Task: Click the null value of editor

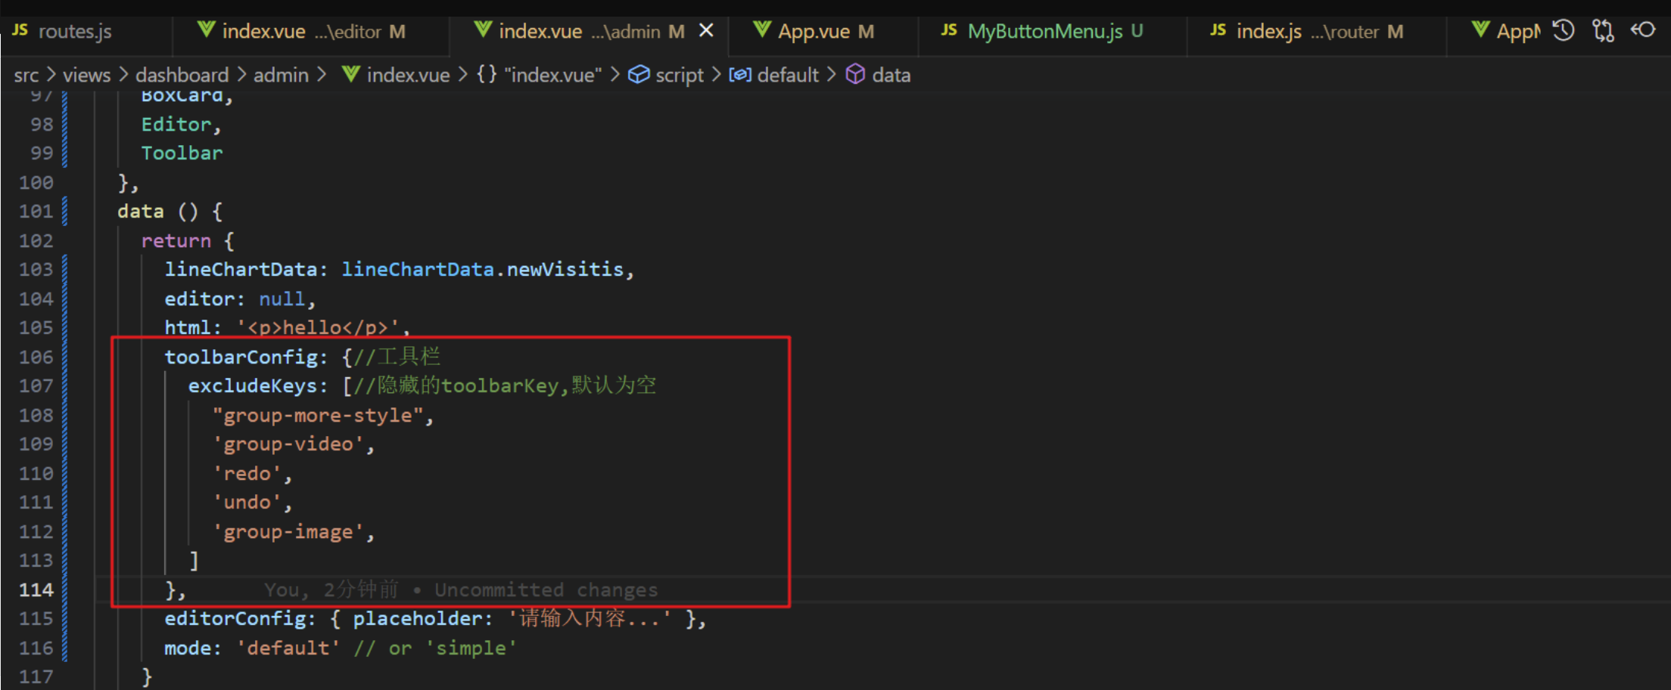Action: [282, 299]
